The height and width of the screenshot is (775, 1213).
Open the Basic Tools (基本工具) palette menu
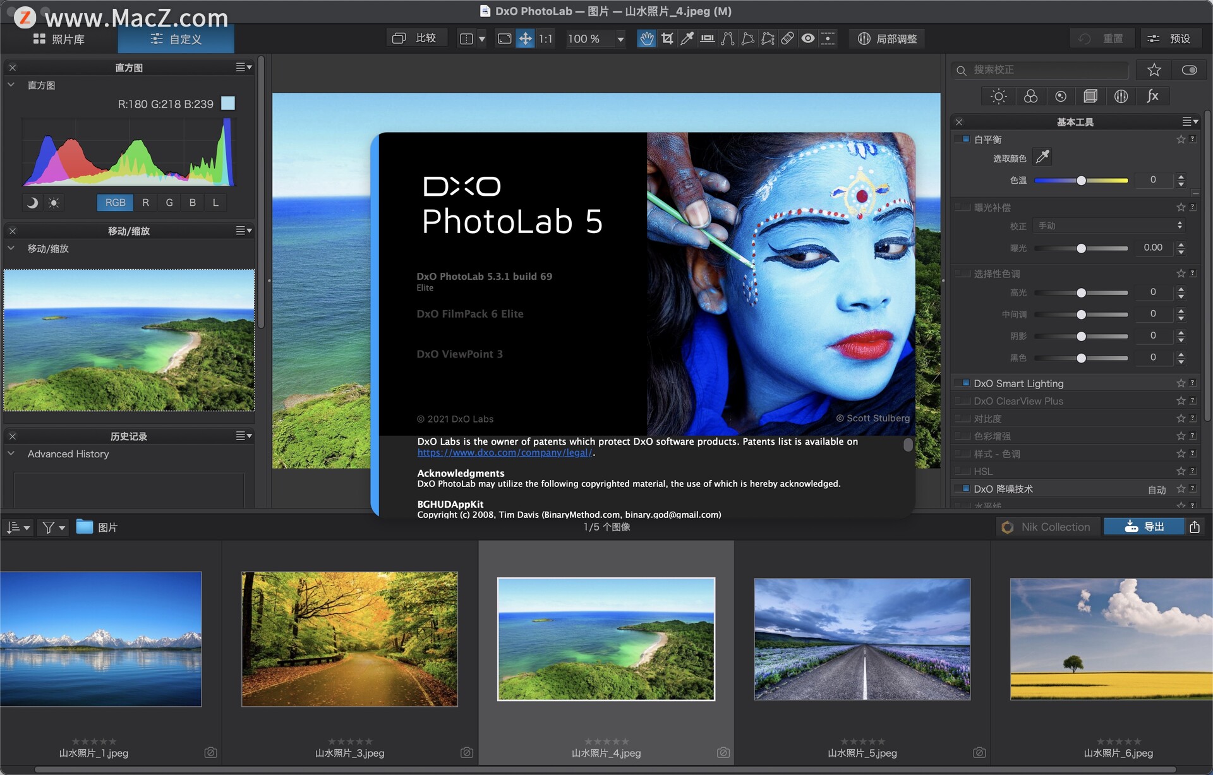click(x=1190, y=121)
